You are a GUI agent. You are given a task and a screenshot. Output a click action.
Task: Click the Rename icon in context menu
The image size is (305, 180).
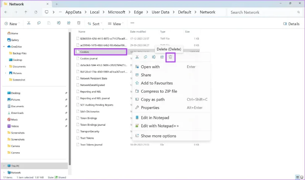[154, 57]
